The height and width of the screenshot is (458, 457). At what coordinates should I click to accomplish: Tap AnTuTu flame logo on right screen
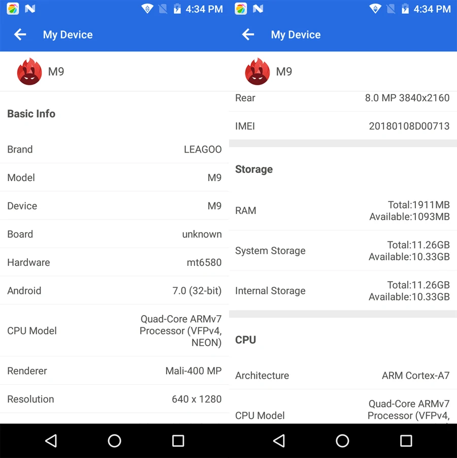[x=257, y=72]
